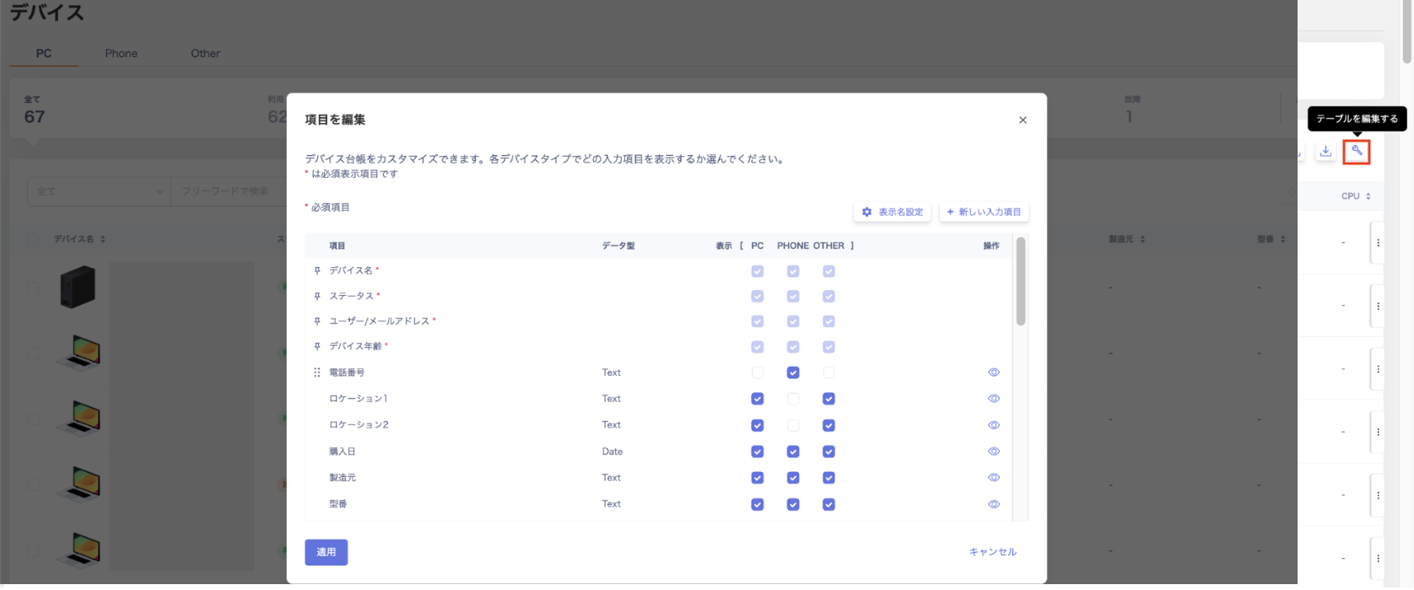Click drag handle icon for 電話番号 row

point(317,373)
